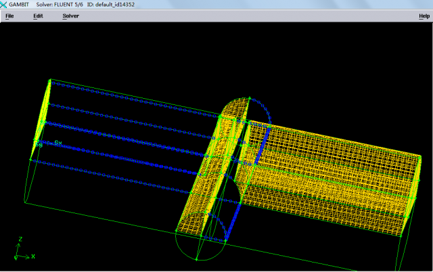This screenshot has width=433, height=272.
Task: Click the thick blue vertical meshed edge
Action: [x=260, y=145]
